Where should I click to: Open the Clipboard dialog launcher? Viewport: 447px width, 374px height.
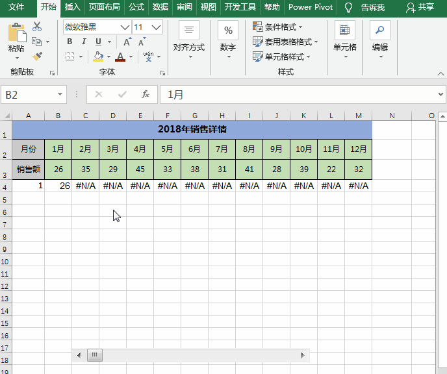[x=52, y=73]
